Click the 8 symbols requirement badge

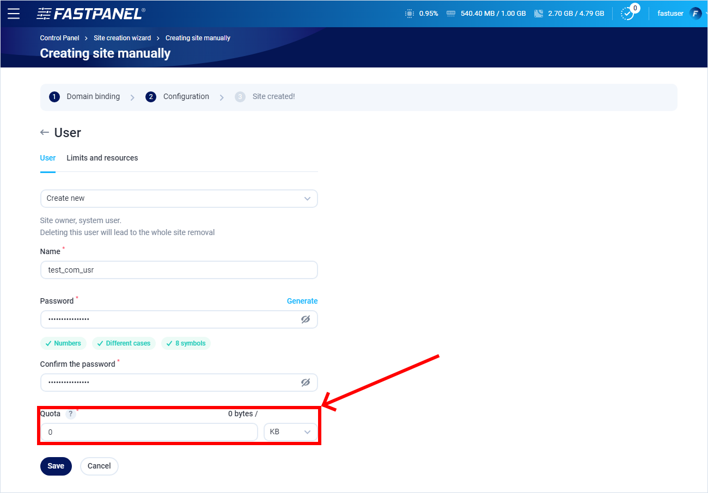tap(186, 343)
